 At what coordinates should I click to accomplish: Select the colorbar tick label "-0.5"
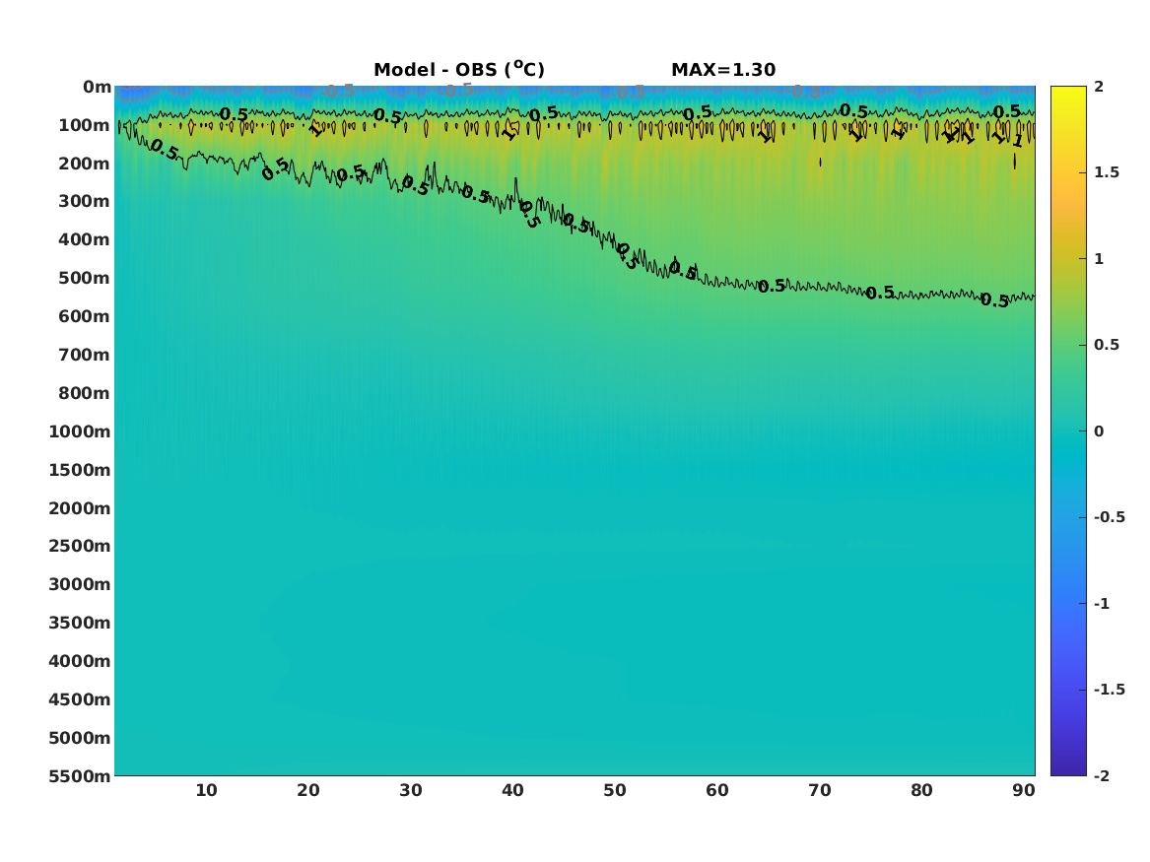(x=1109, y=517)
